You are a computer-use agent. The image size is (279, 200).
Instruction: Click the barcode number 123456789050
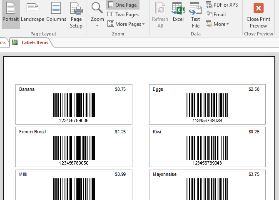point(74,163)
